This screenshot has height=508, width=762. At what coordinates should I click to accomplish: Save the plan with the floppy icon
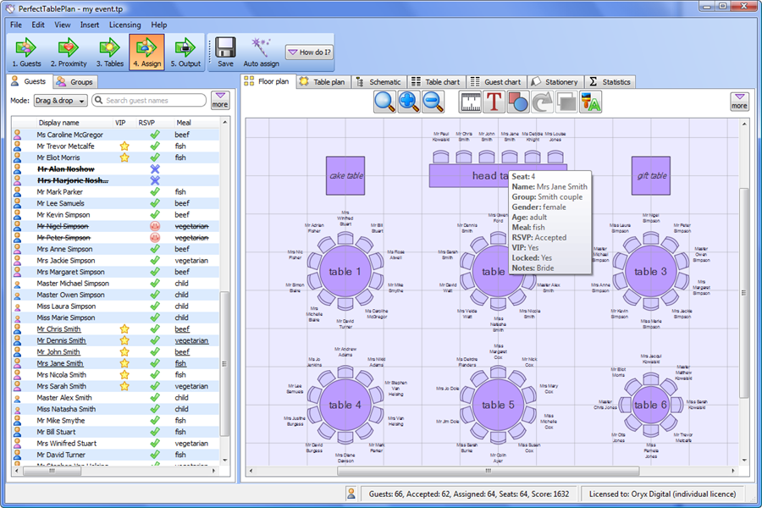tap(225, 52)
